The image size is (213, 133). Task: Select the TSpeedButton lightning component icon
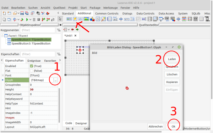75,19
